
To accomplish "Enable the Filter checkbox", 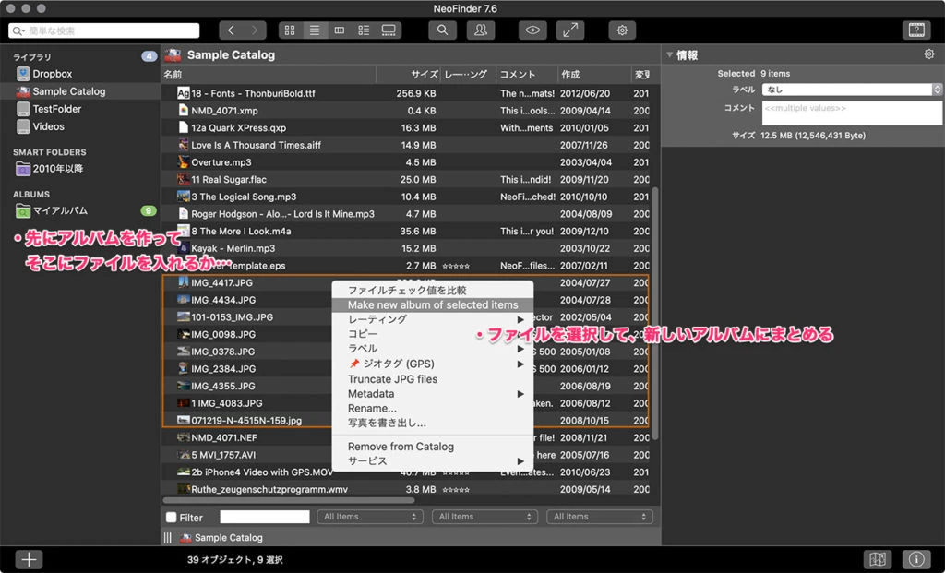I will click(x=171, y=517).
